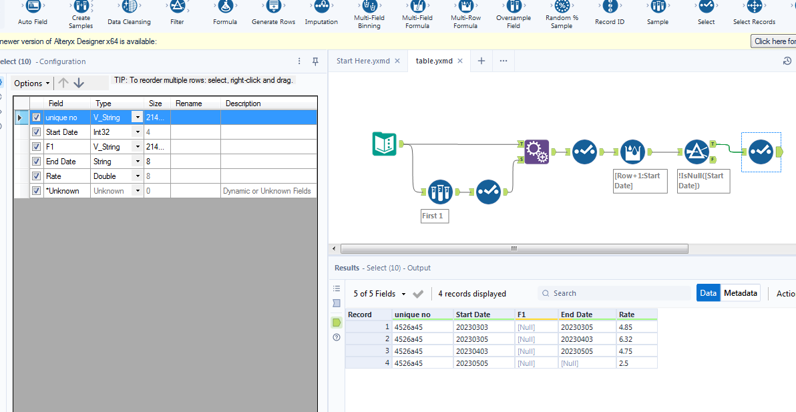Move selected field down with arrow
The width and height of the screenshot is (796, 412).
coord(79,83)
